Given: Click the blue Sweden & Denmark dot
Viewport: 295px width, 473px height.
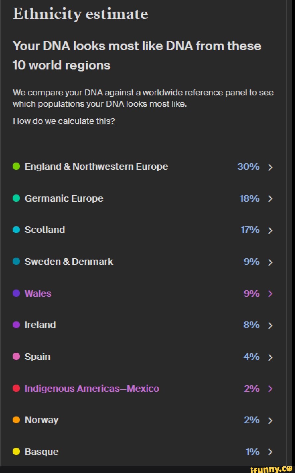Looking at the screenshot, I should coord(16,261).
